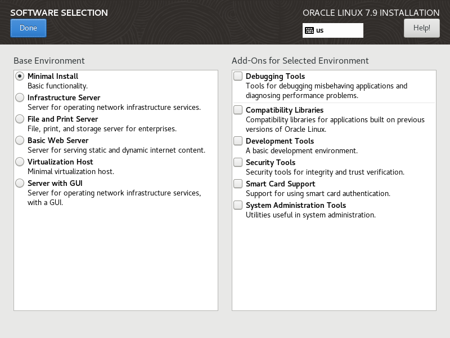Tick the Development Tools add-on
Screen dimensions: 450x338
238,141
